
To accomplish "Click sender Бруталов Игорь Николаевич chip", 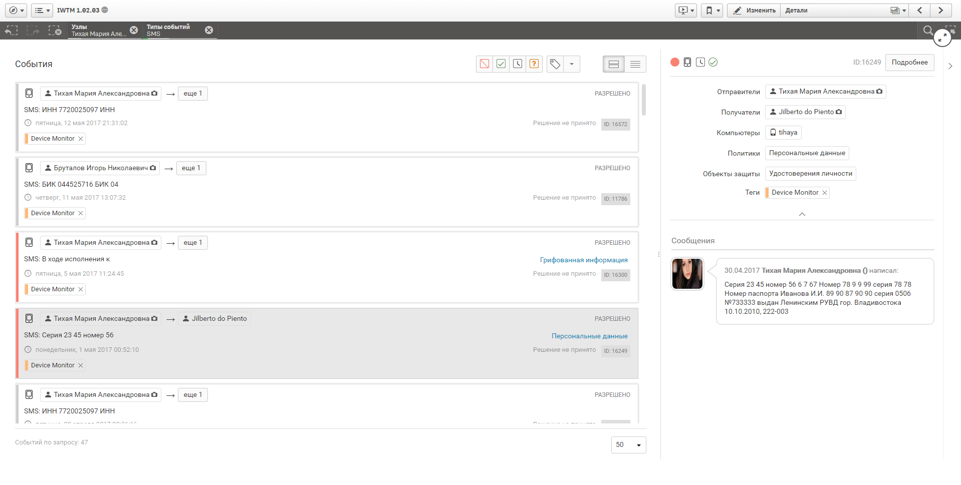I will 100,168.
